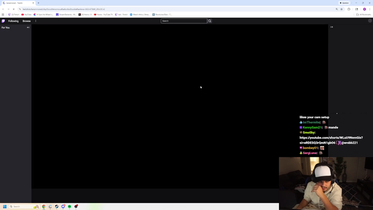The width and height of the screenshot is (373, 210).
Task: Open Chrome profile avatar
Action: [x=364, y=9]
